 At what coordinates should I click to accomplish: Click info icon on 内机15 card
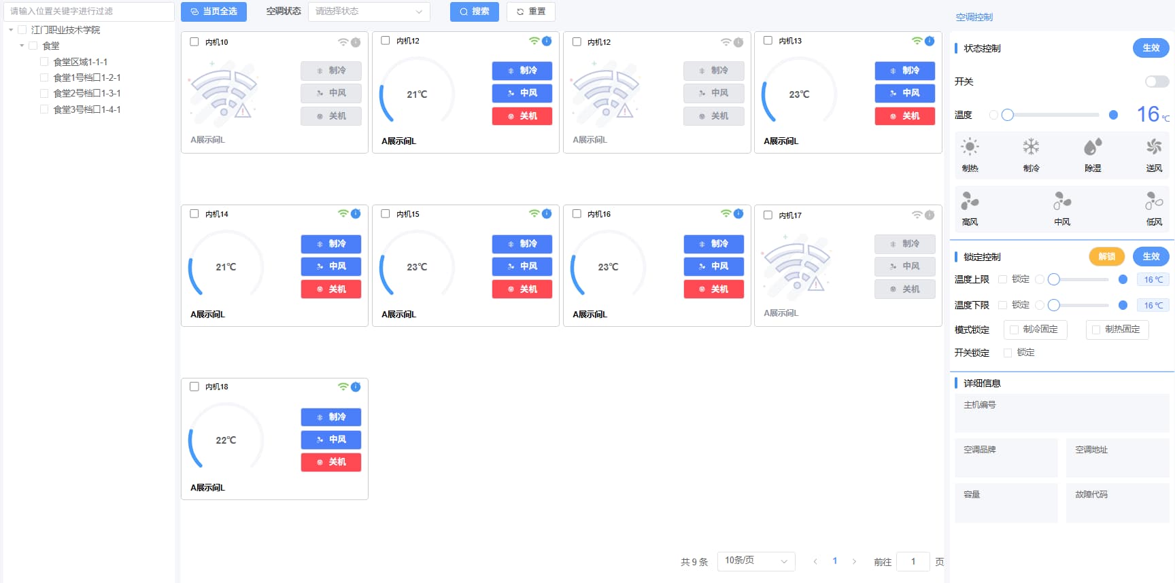[x=547, y=213]
